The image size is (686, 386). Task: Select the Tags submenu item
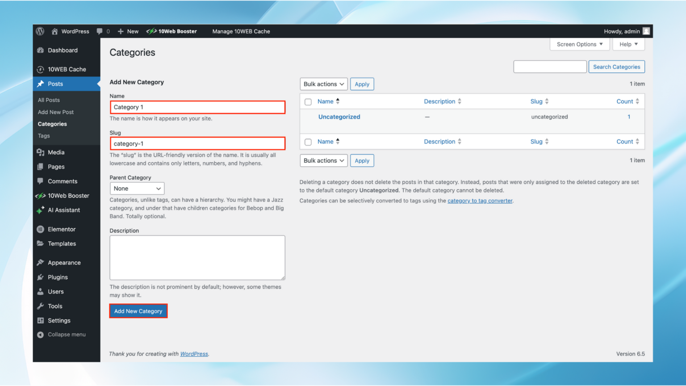(x=43, y=135)
